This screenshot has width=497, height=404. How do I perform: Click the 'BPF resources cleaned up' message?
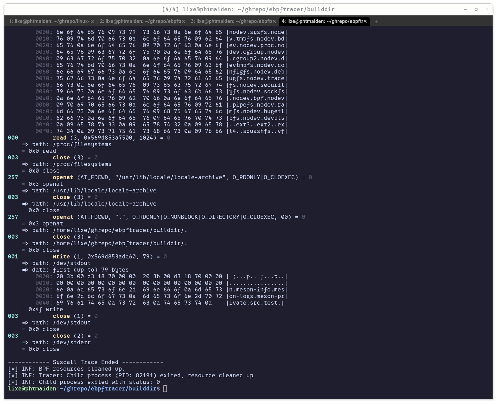pyautogui.click(x=66, y=369)
